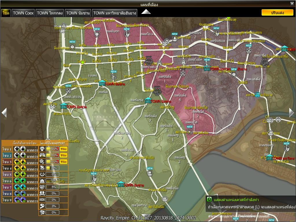Click TOWN นัมซาน marker above สามแยกฮัม
Viewport: 296px width, 222px height.
tap(64, 106)
